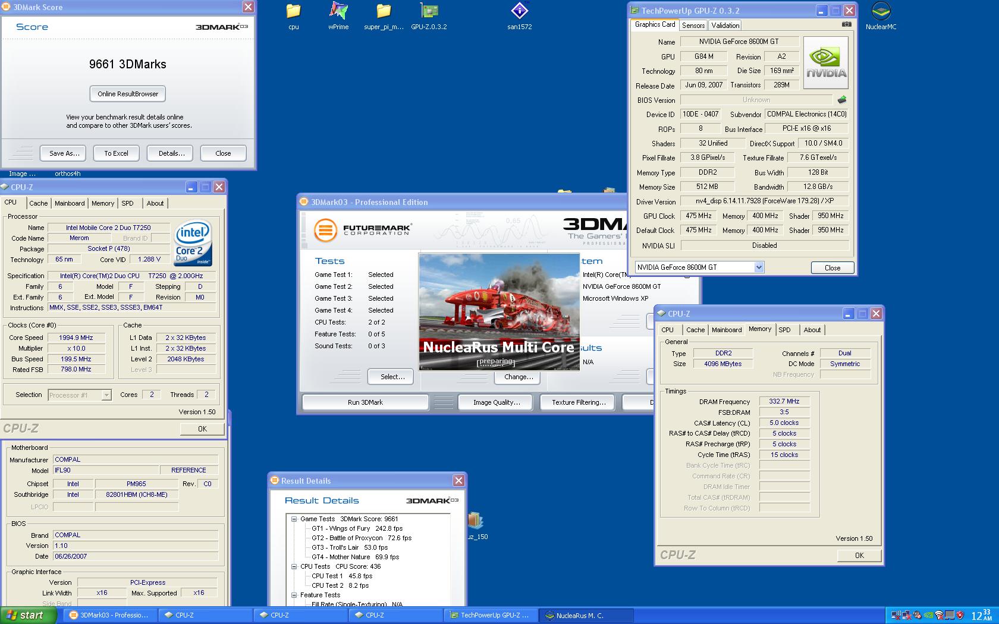Image resolution: width=999 pixels, height=624 pixels.
Task: Open the CPU tab in right CPU-Z memory window
Action: tap(668, 330)
